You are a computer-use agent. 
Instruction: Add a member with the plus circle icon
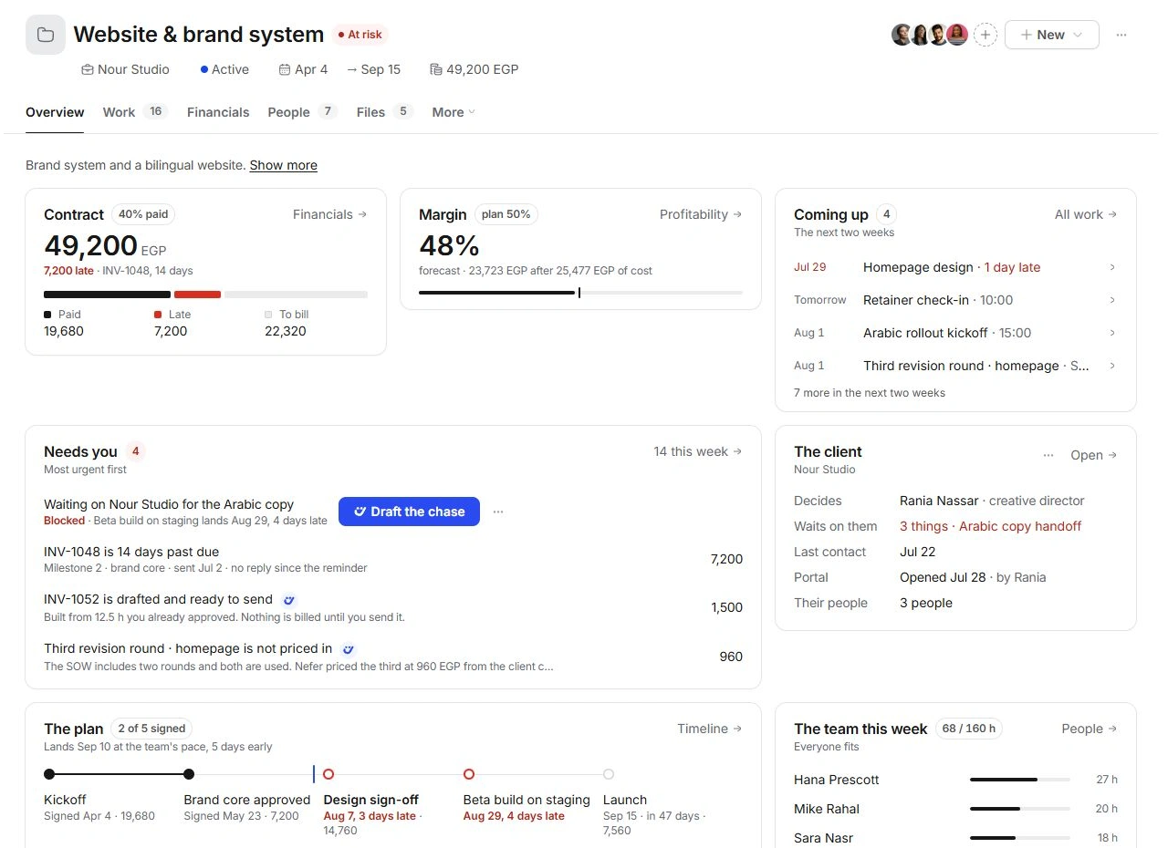[985, 35]
